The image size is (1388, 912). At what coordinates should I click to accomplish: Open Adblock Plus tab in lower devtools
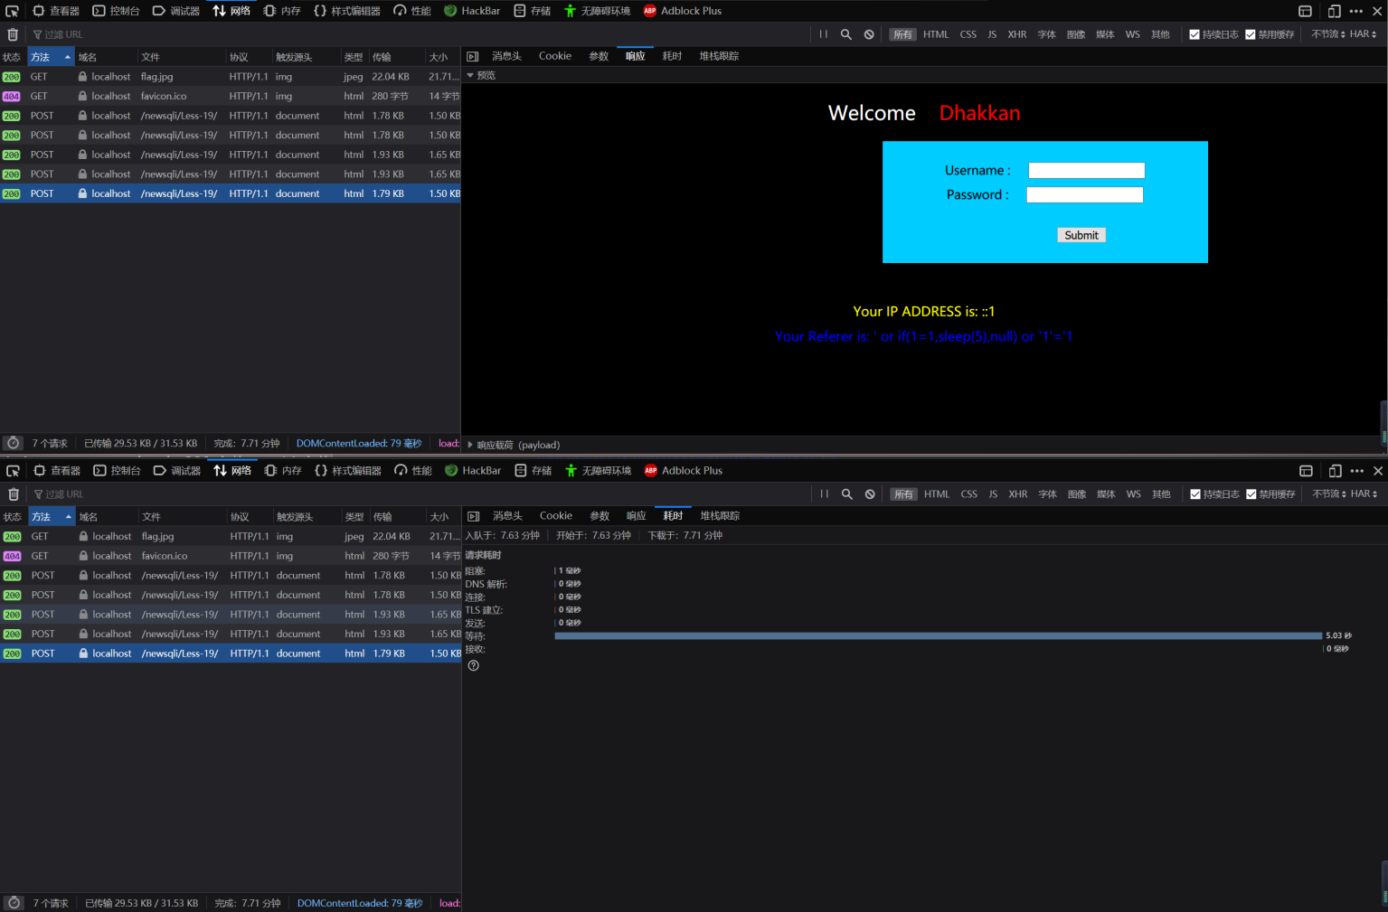coord(684,471)
